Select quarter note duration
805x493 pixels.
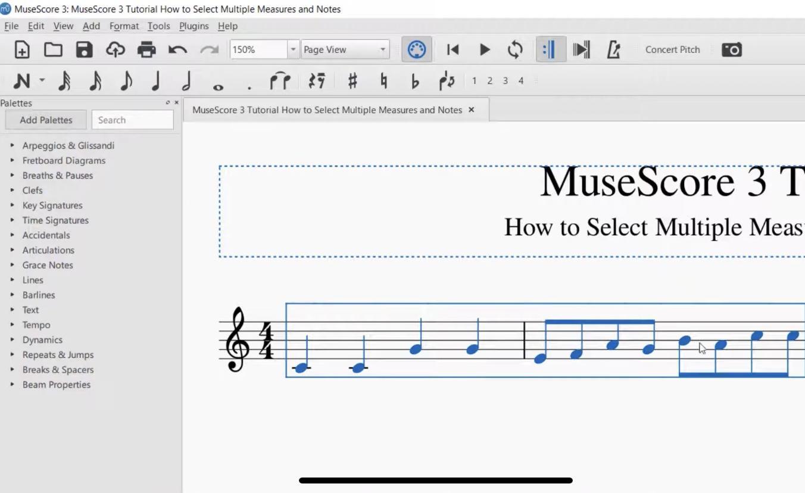(x=156, y=80)
